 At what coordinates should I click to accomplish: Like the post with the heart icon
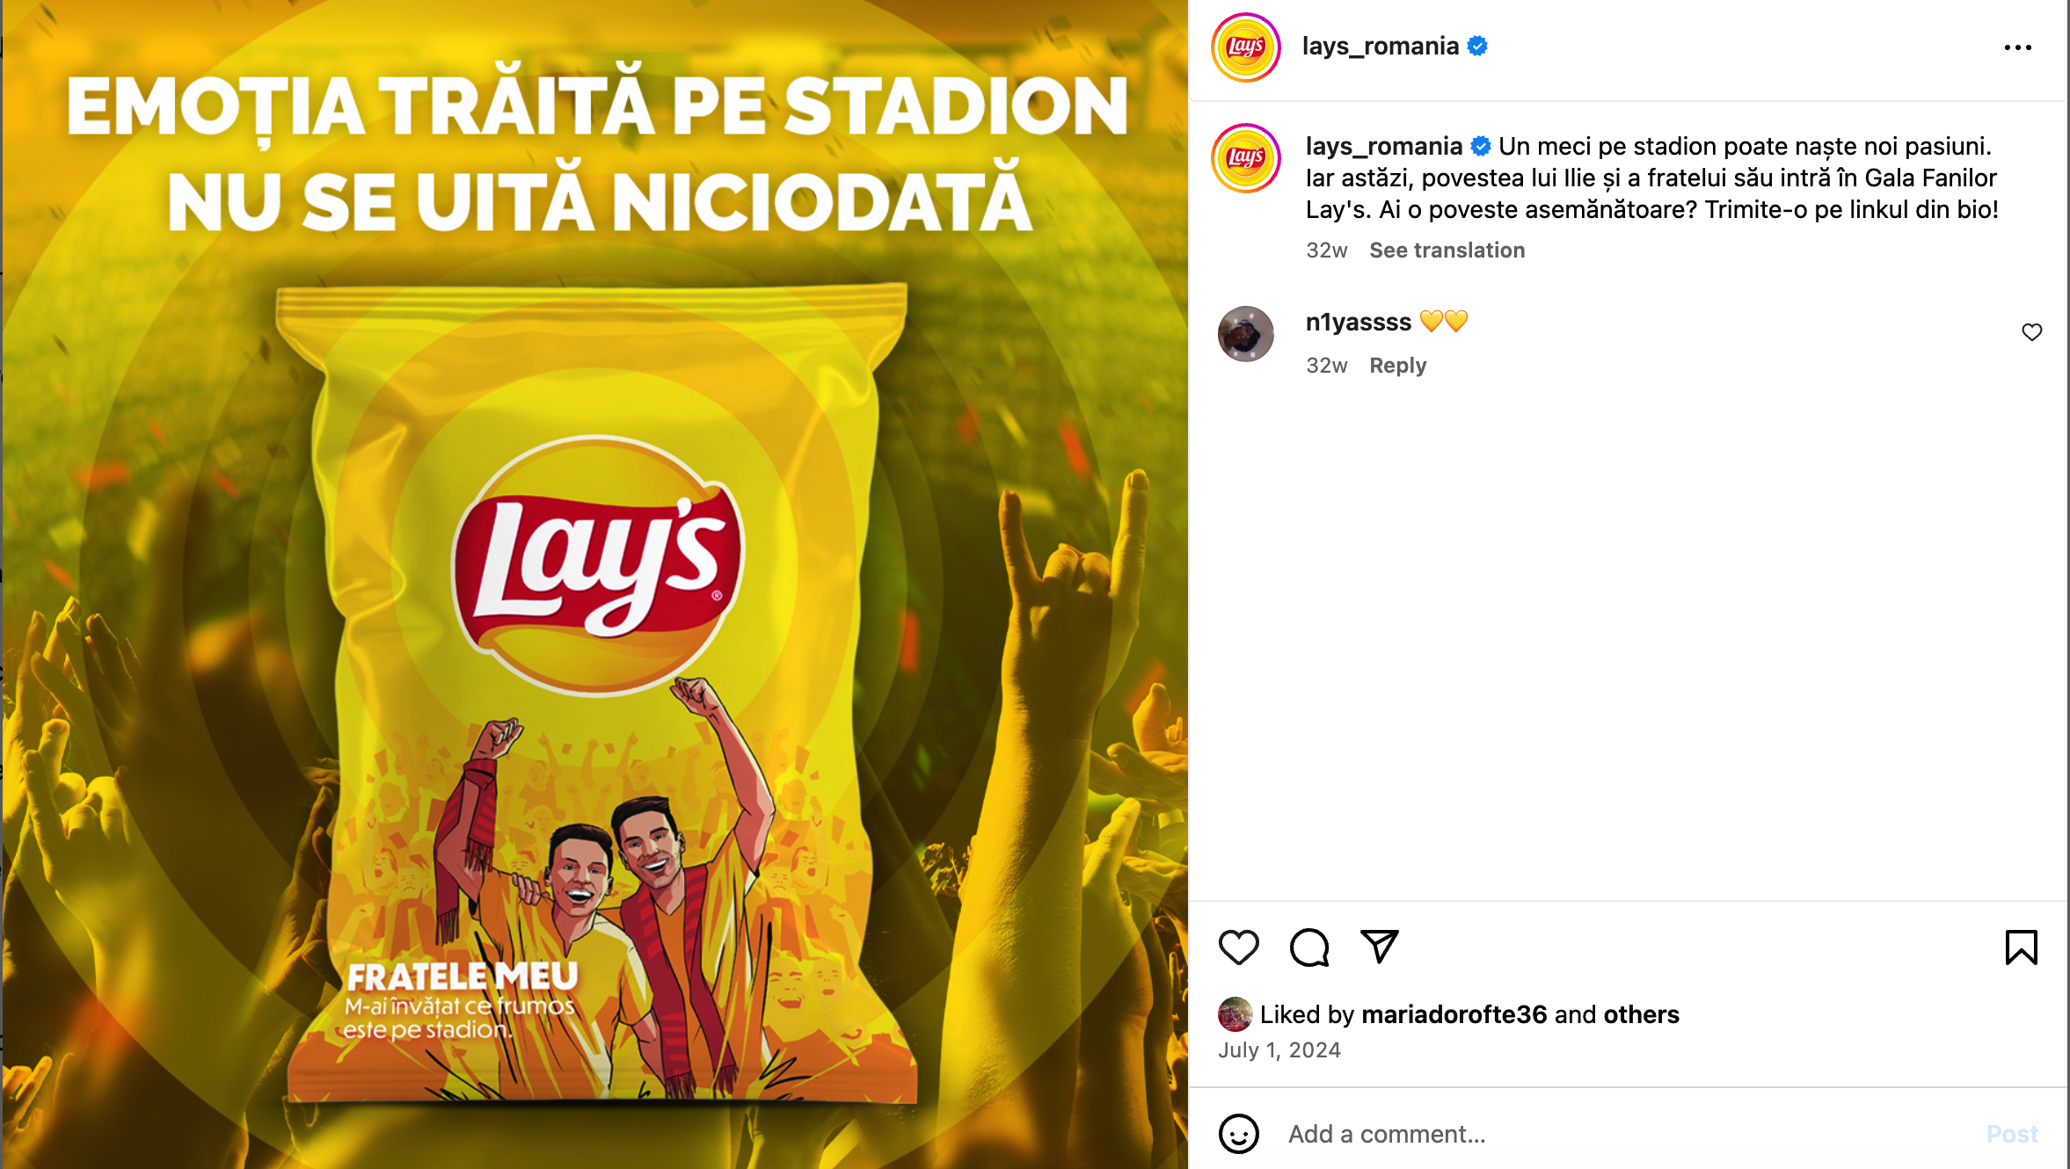[1238, 948]
